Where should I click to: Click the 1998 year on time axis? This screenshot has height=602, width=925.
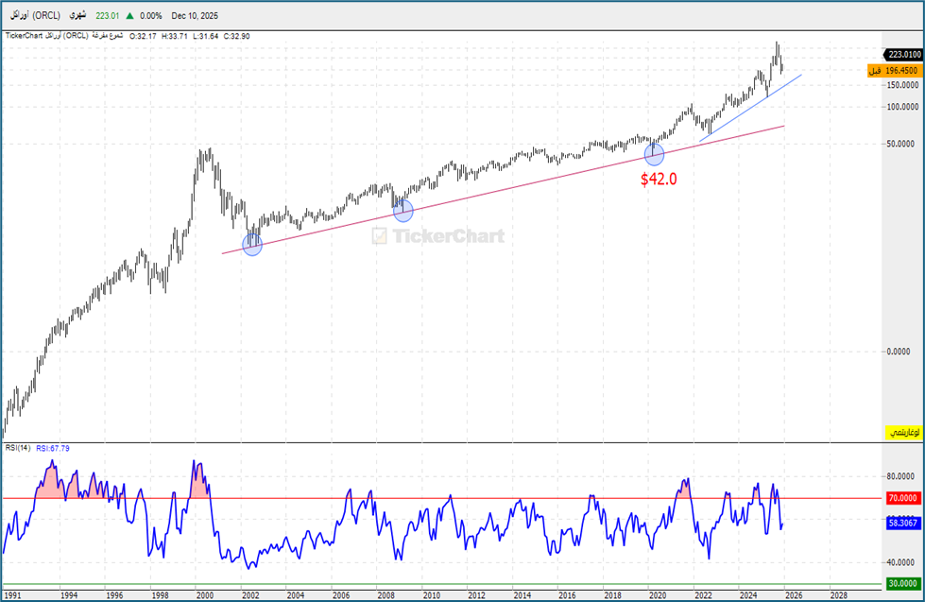(x=160, y=595)
